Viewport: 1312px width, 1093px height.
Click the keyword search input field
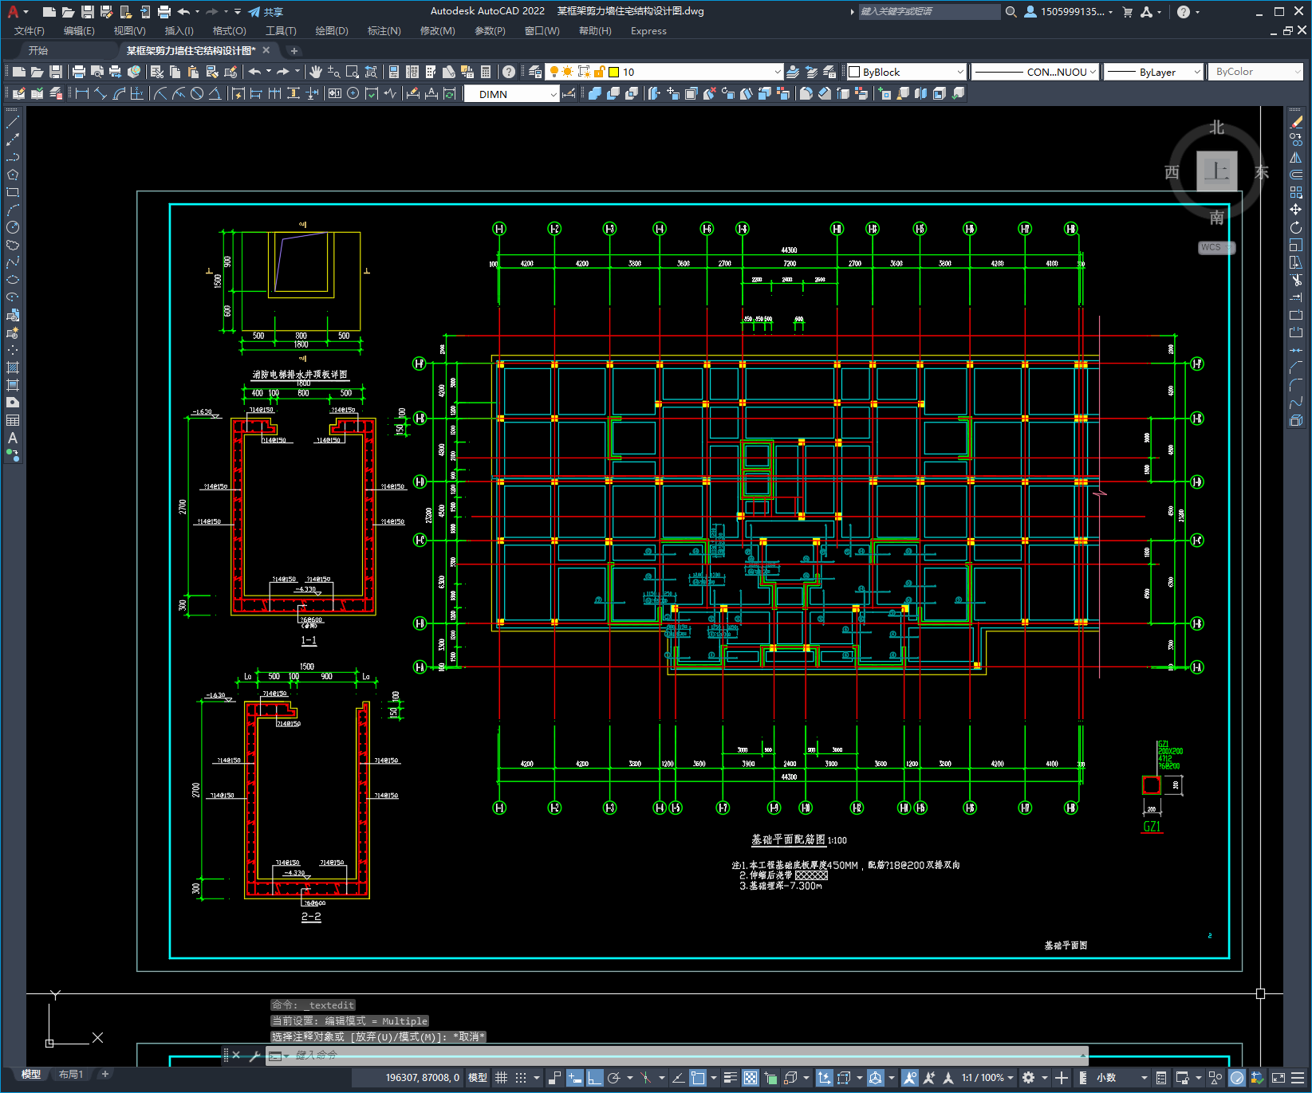pos(929,12)
